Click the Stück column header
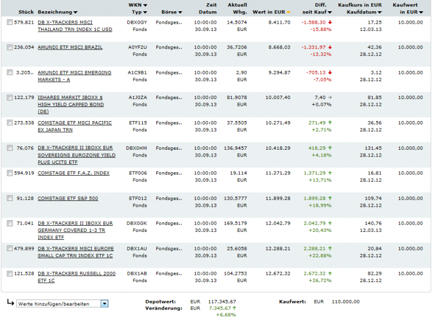Viewport: 433px width, 322px height. pyautogui.click(x=26, y=12)
